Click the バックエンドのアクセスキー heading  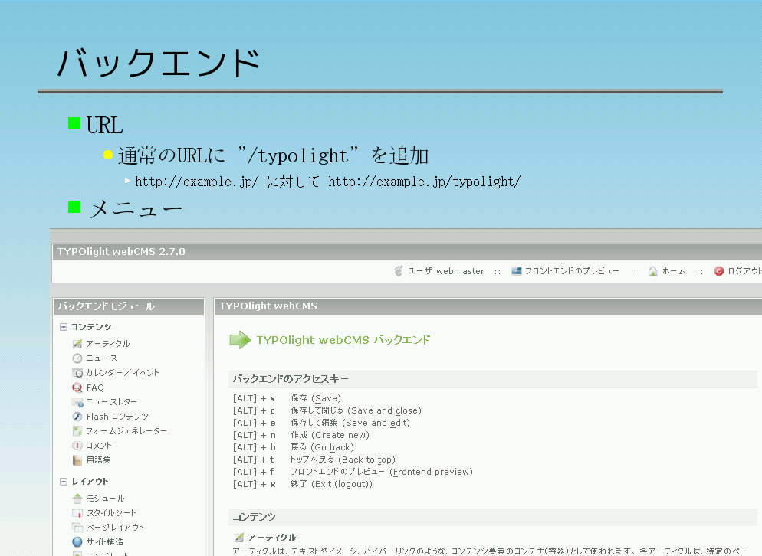(x=290, y=379)
